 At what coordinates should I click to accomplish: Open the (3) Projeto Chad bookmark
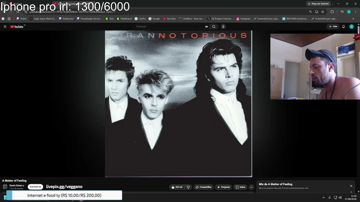click(x=220, y=19)
